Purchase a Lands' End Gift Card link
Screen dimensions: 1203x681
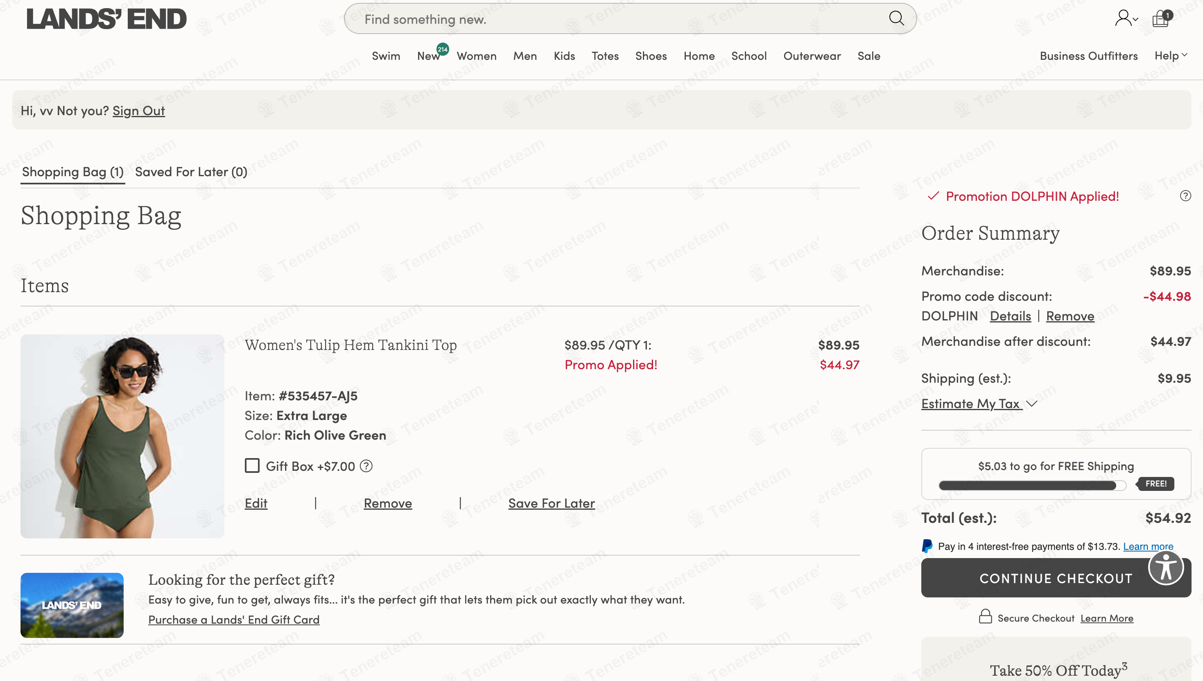tap(234, 620)
